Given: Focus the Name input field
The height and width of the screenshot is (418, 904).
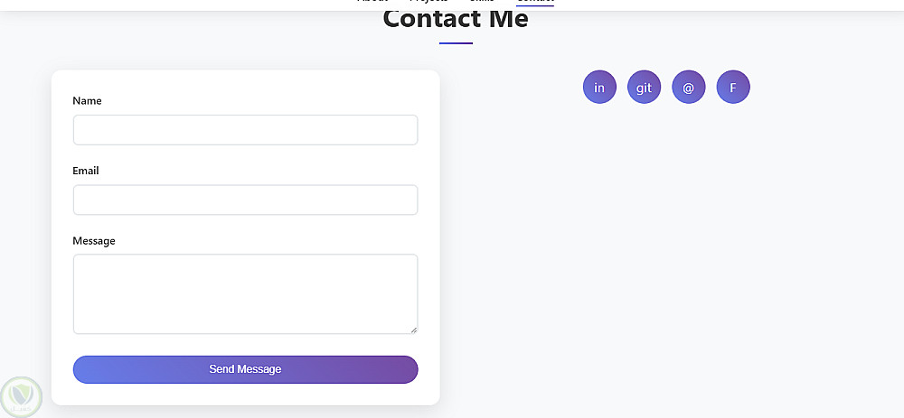Looking at the screenshot, I should [245, 130].
